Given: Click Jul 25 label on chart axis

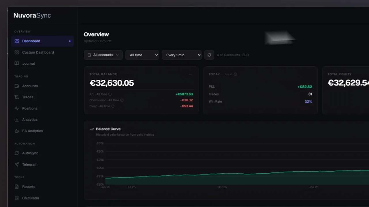Looking at the screenshot, I should pos(131,187).
